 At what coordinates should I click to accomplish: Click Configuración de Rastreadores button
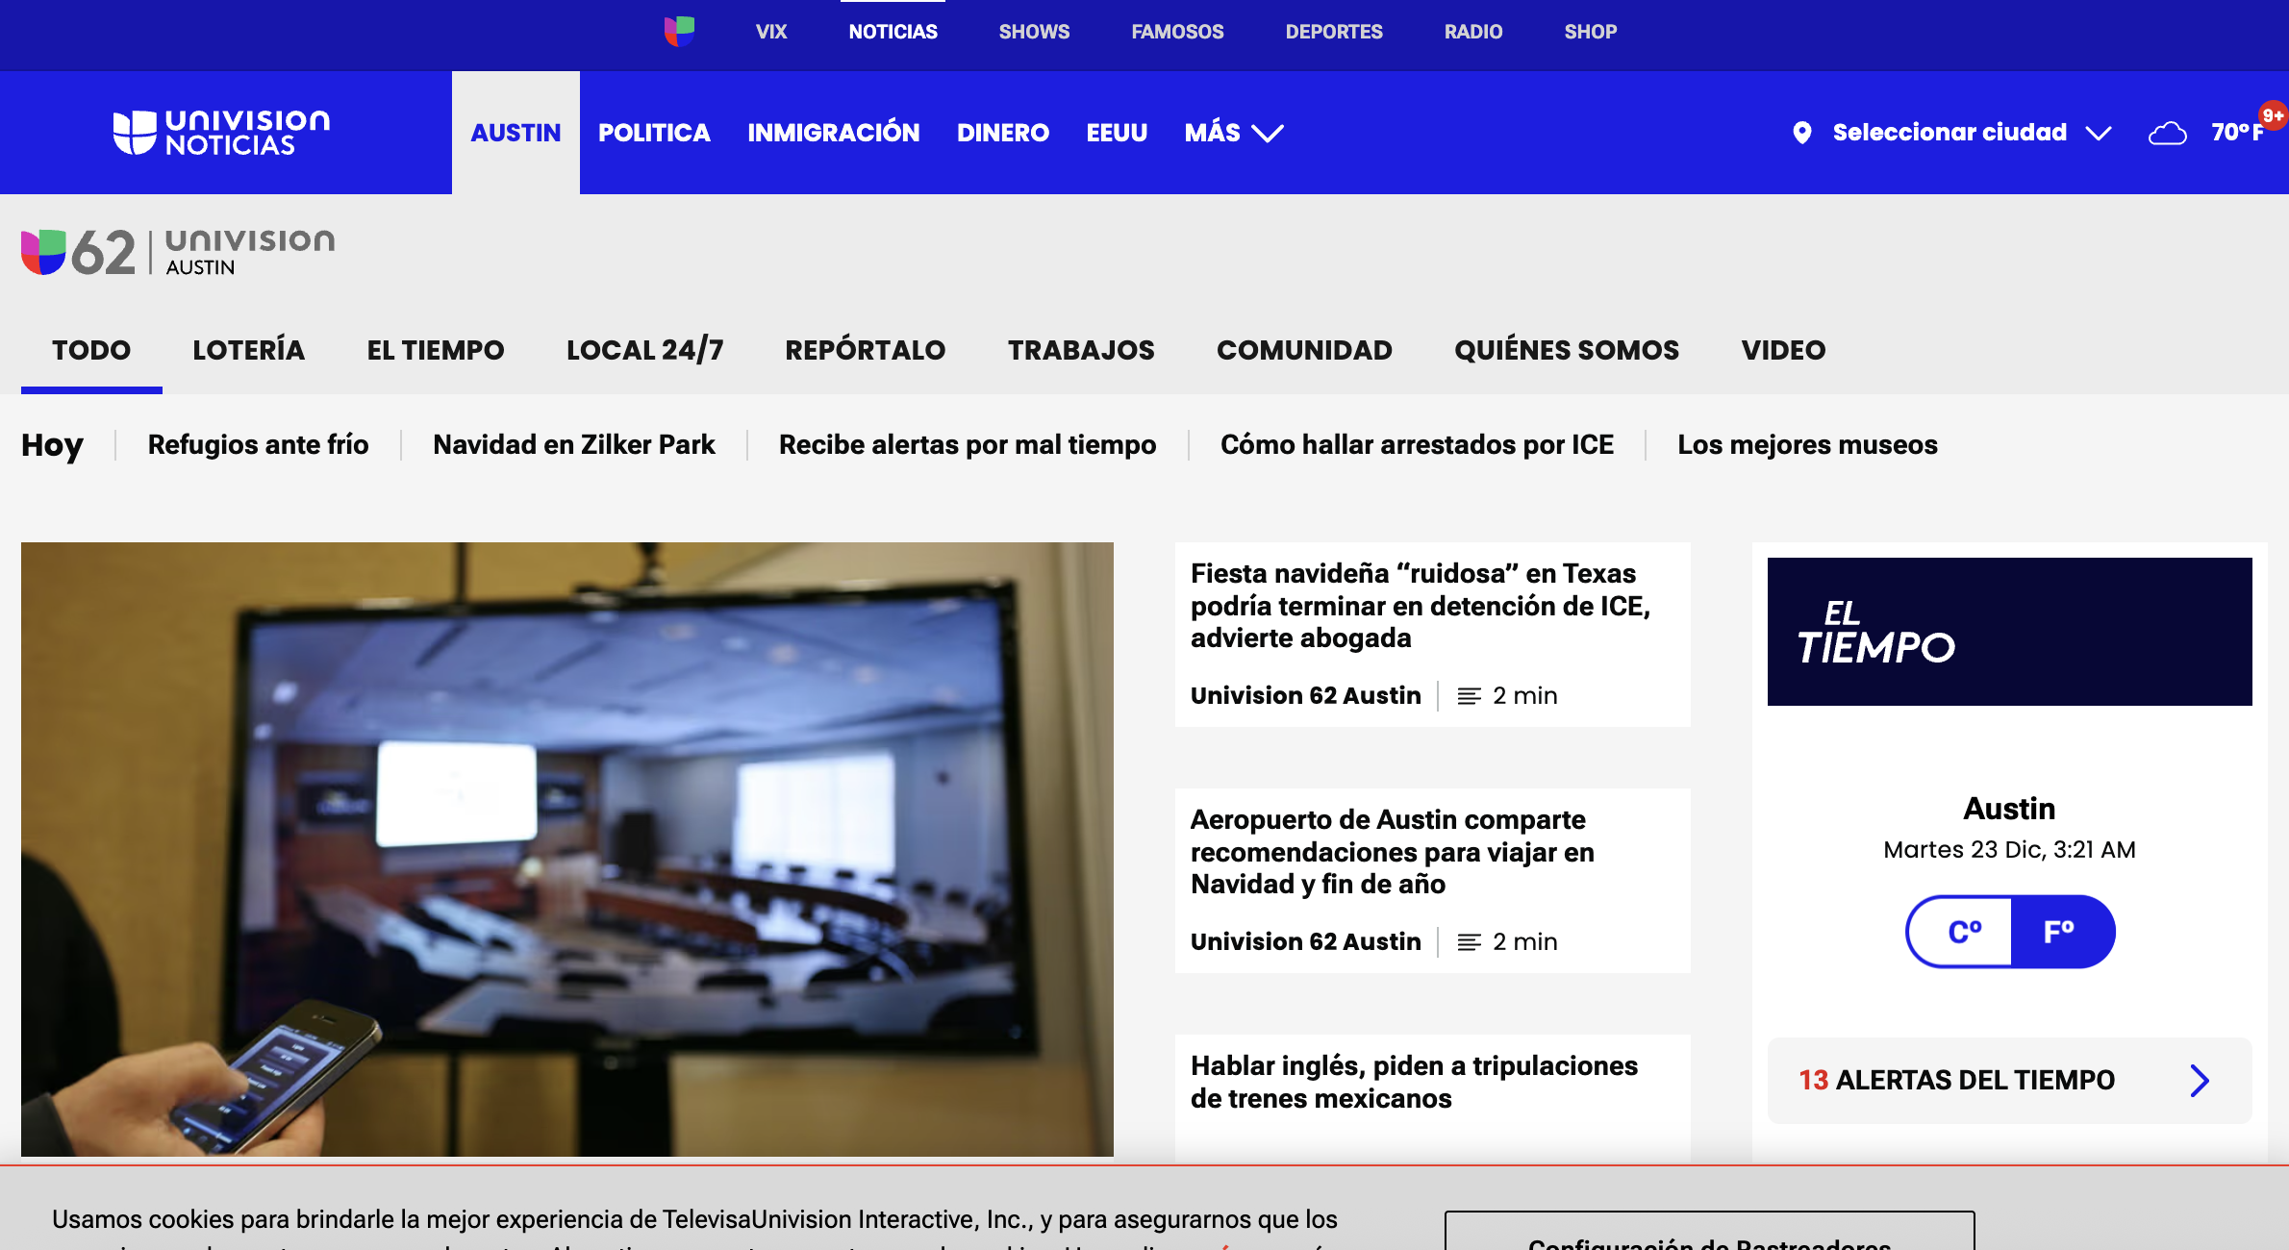tap(1709, 1236)
